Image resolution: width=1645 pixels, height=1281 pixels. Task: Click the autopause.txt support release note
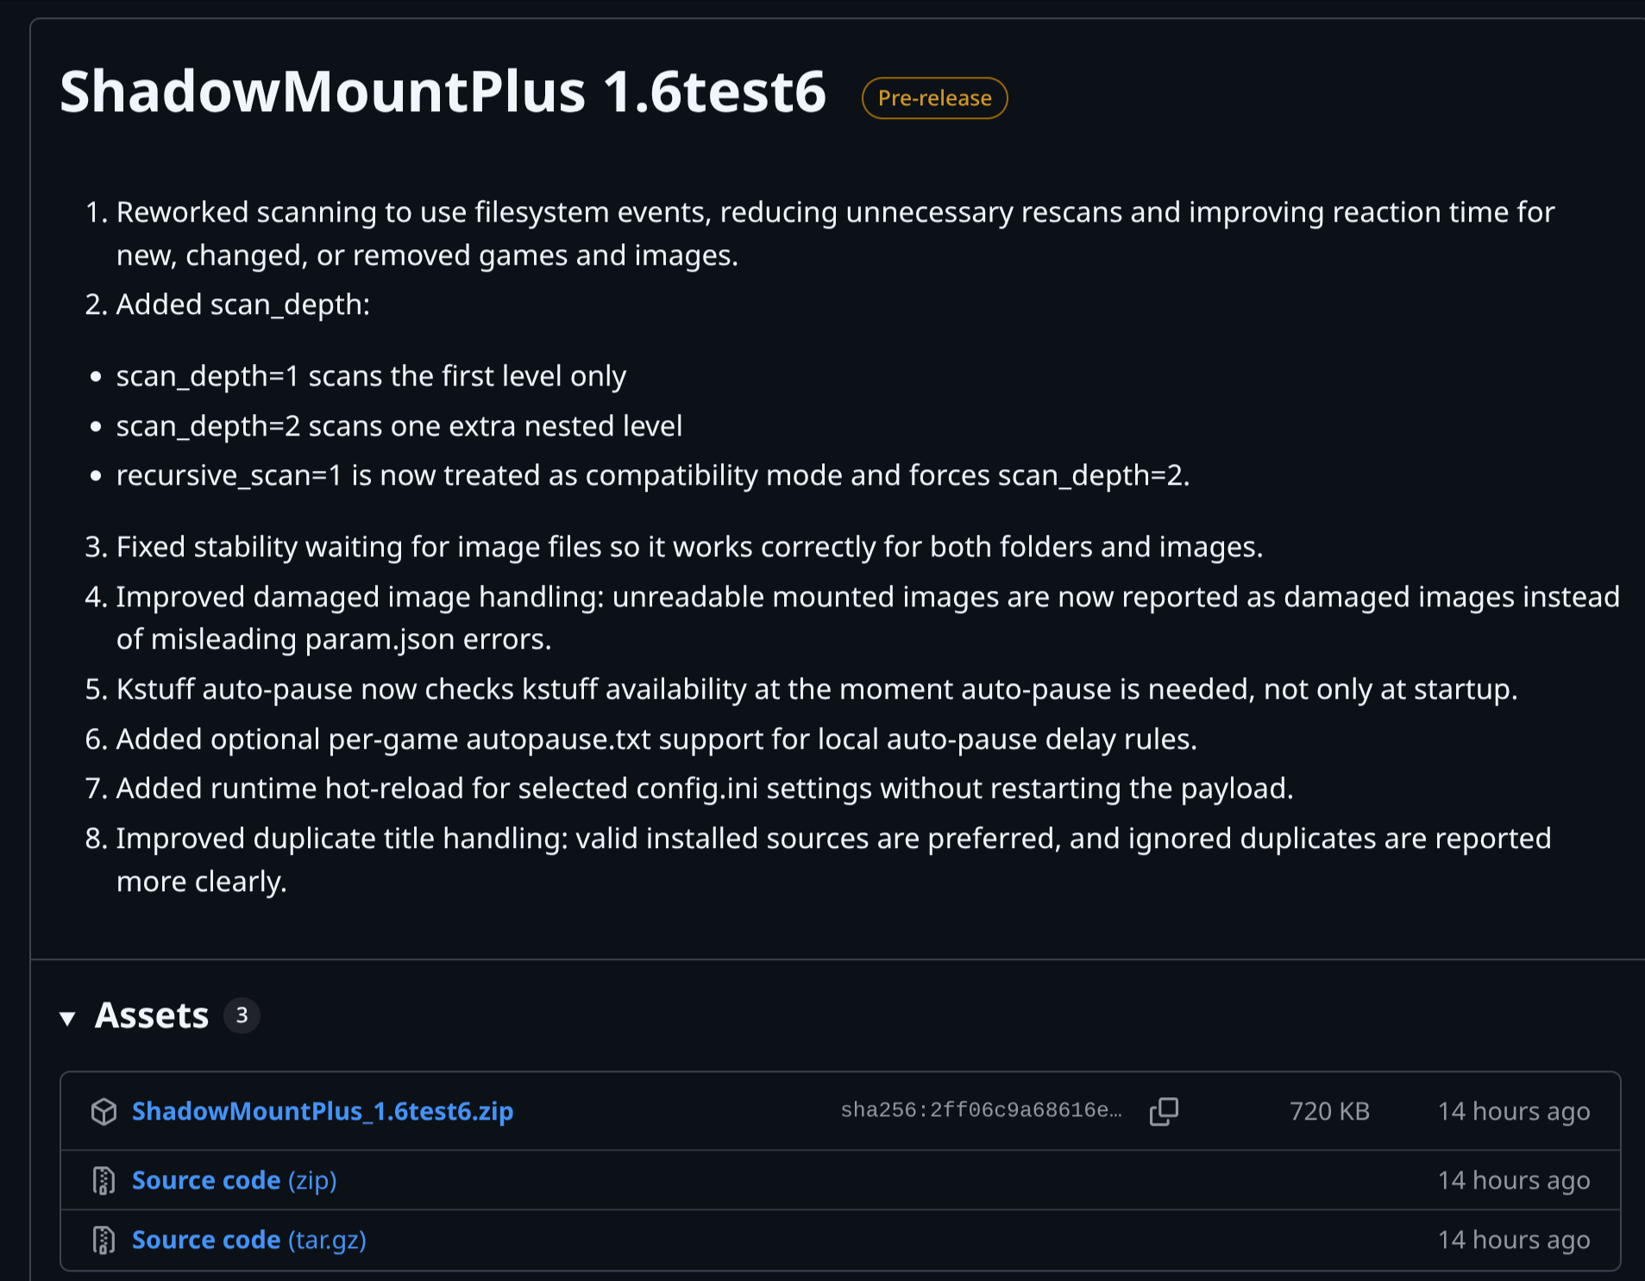[x=656, y=739]
